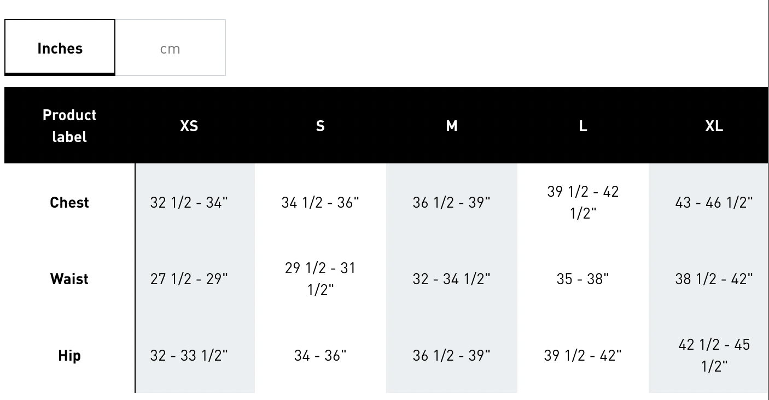Select the S size column header
The image size is (769, 400).
pyautogui.click(x=321, y=126)
